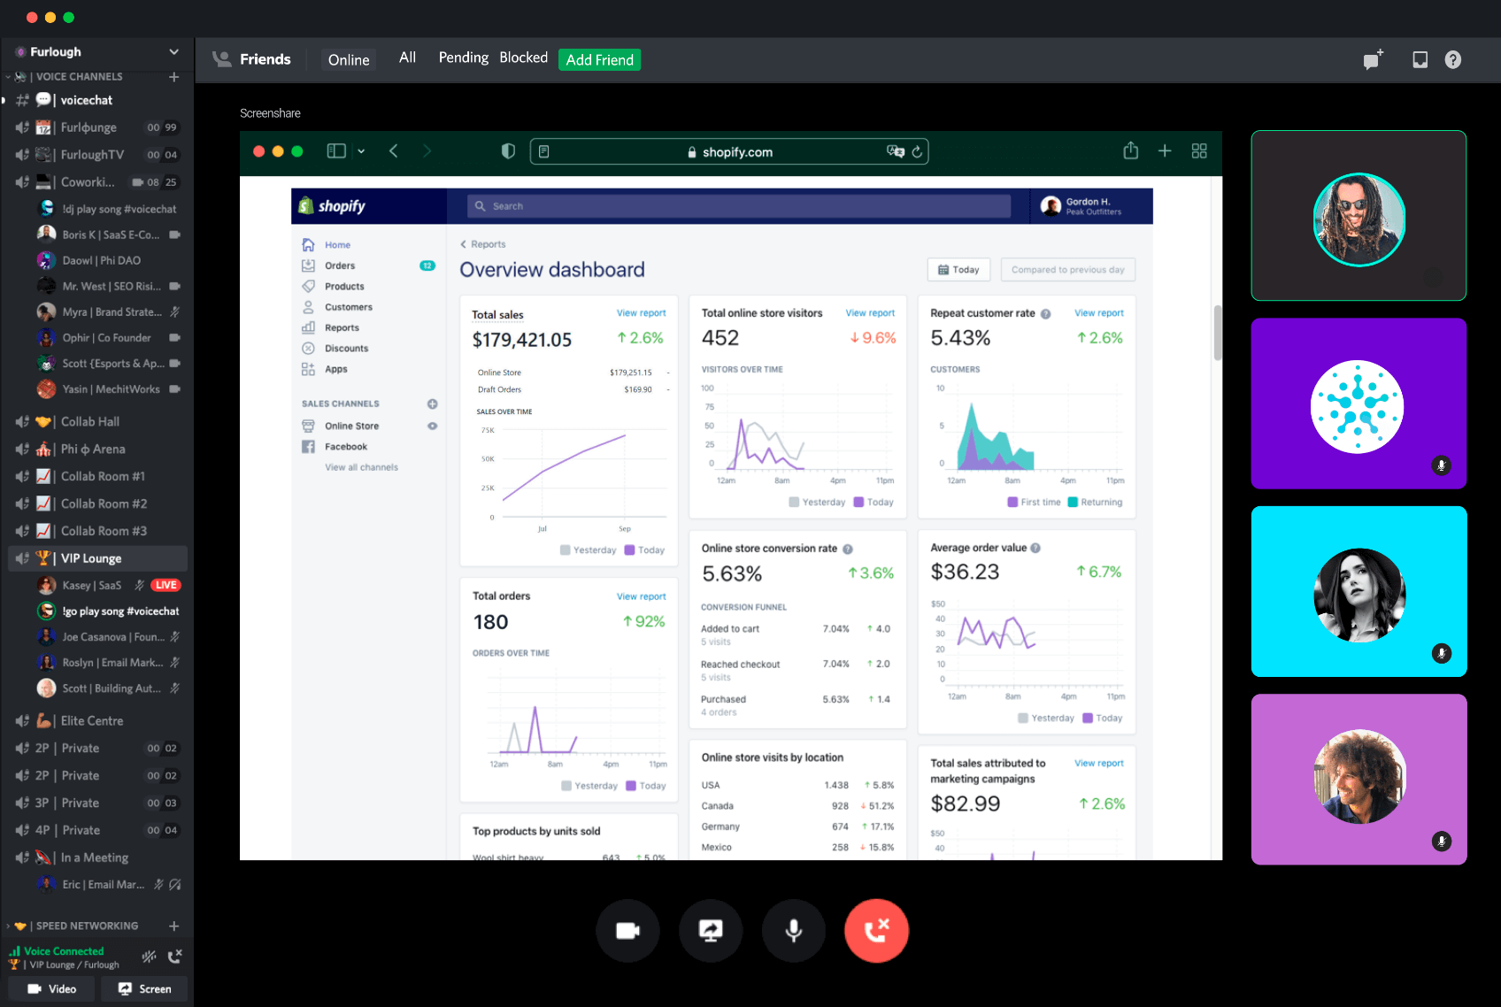Screen dimensions: 1501x1007
Task: Reload the shopify.com page
Action: [x=917, y=151]
